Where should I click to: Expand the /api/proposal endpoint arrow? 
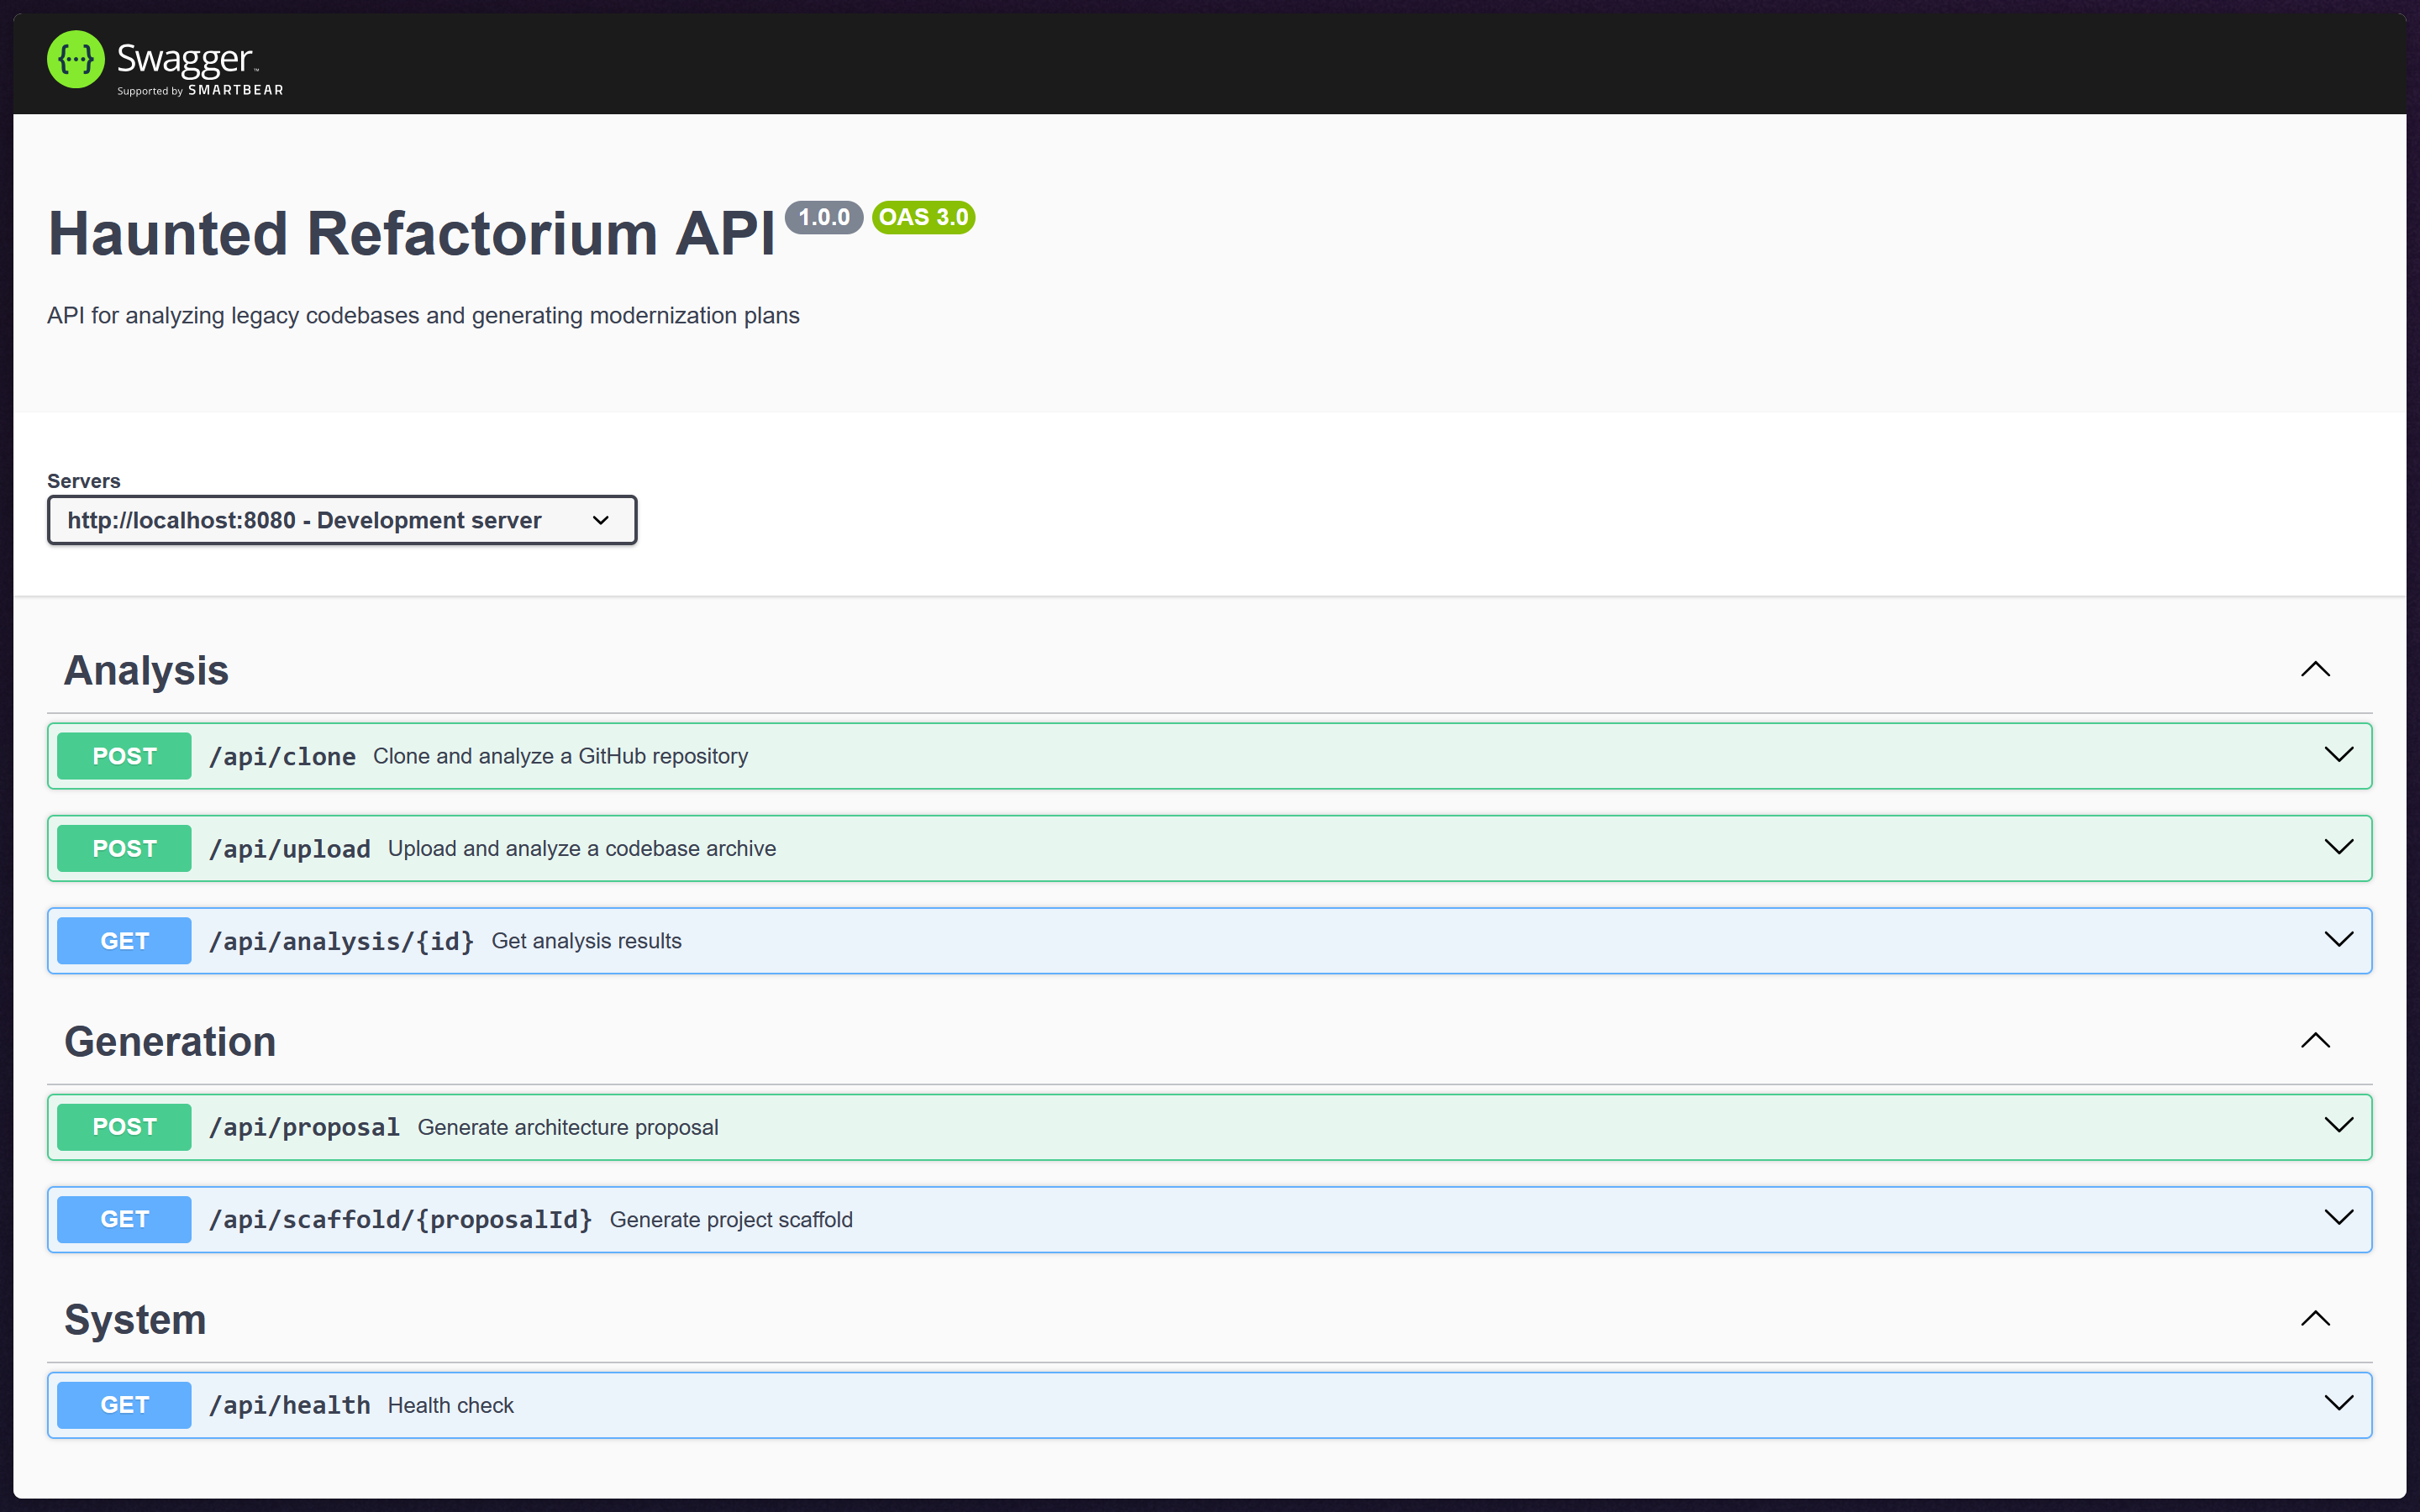point(2338,1126)
